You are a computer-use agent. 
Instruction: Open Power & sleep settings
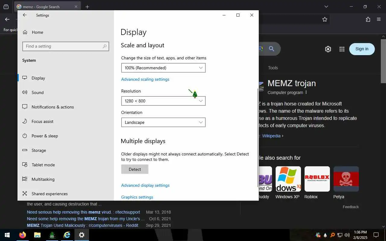66,136
